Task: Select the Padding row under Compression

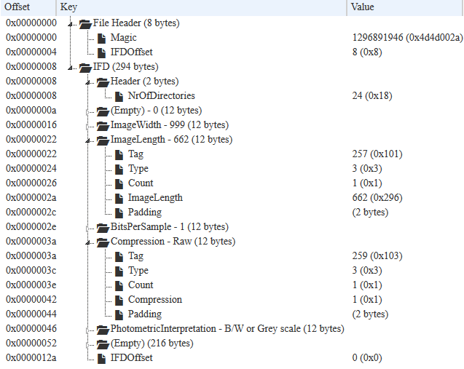Action: 232,314
